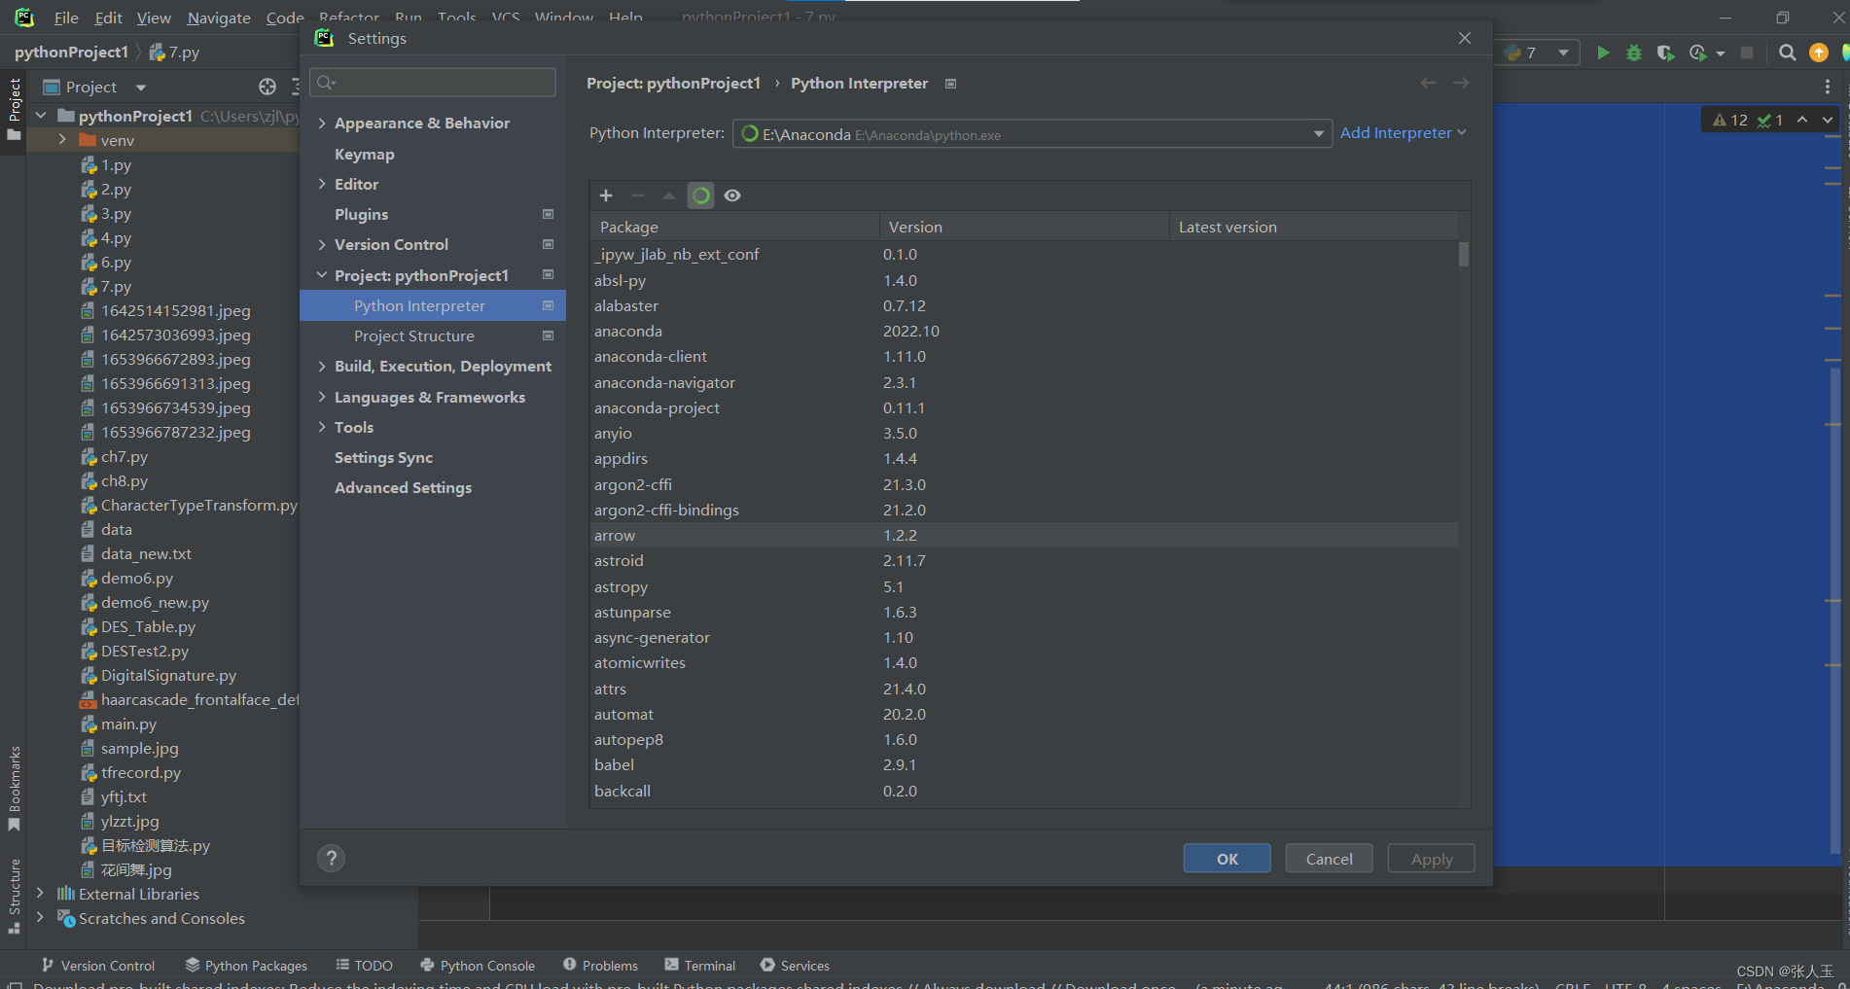This screenshot has height=989, width=1850.
Task: Expand the Editor settings category
Action: 322,184
